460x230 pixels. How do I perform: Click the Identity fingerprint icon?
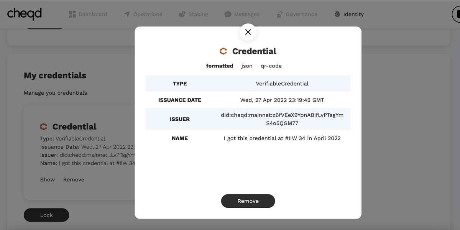click(337, 14)
